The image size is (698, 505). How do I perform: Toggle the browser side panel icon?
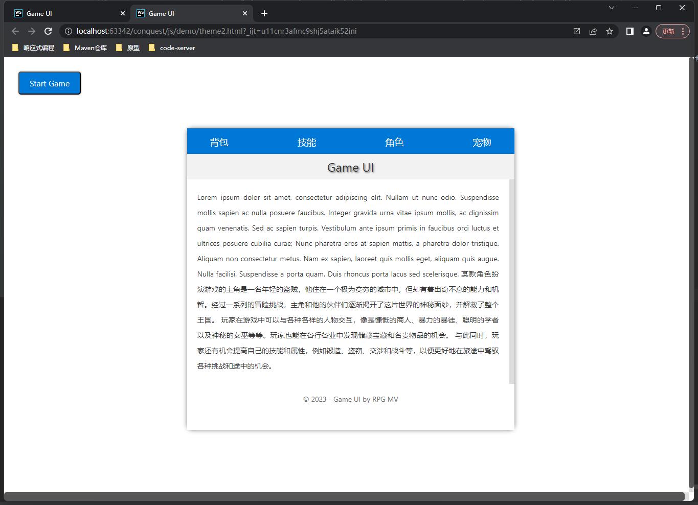630,31
